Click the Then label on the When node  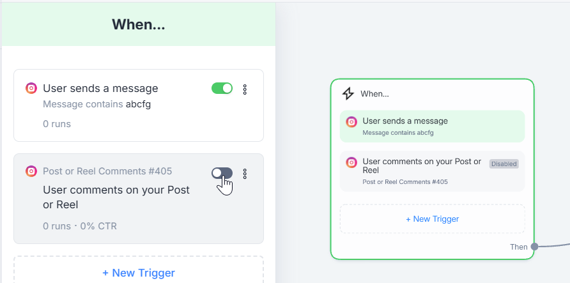[519, 247]
